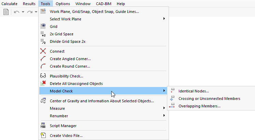The width and height of the screenshot is (255, 140).
Task: Click the Identical Nodes icon in submenu
Action: pyautogui.click(x=173, y=91)
